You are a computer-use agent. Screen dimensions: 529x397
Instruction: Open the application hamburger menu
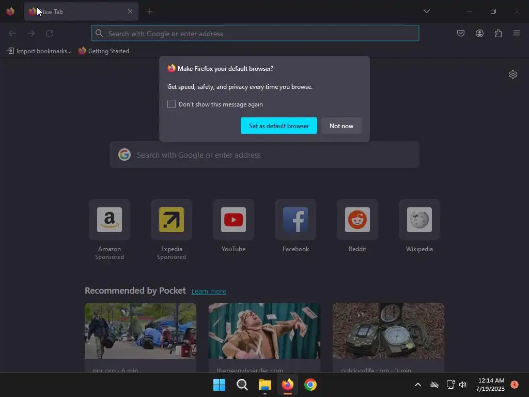click(517, 33)
